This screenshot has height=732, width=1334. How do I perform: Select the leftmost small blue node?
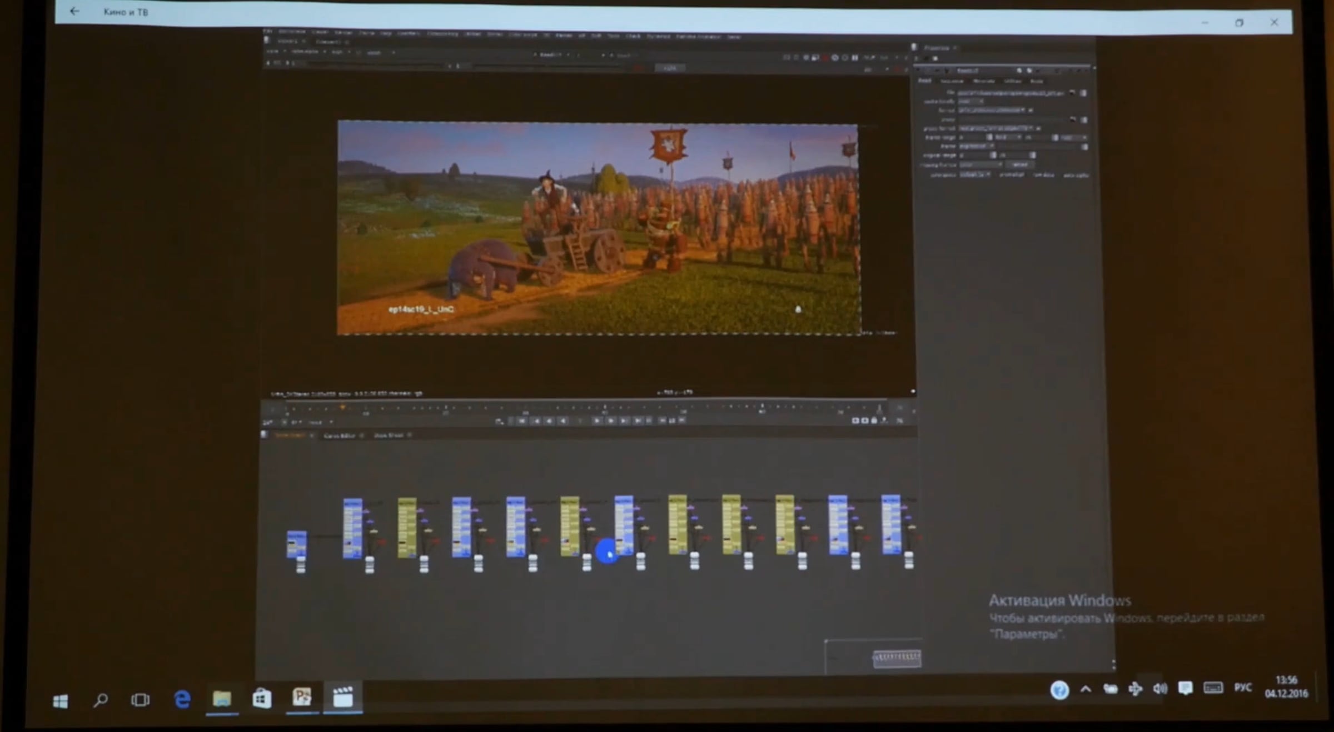coord(296,544)
